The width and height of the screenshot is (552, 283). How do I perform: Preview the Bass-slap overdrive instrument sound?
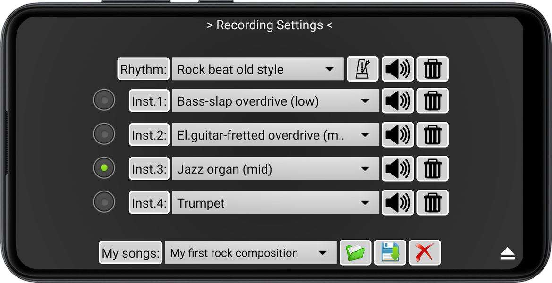click(398, 101)
